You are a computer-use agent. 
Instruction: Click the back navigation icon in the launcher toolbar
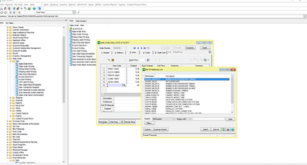[x=2, y=12]
